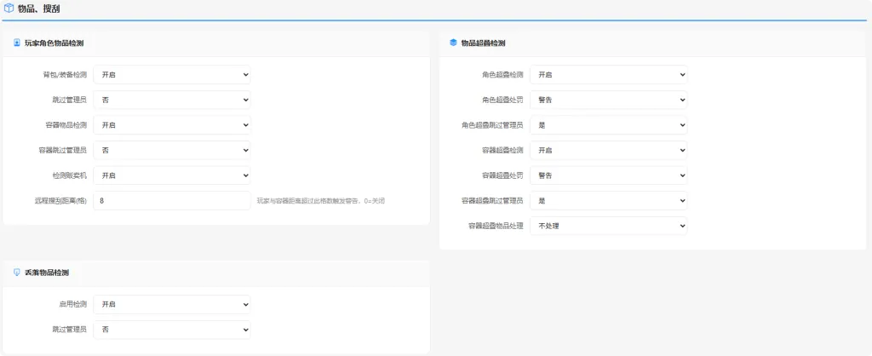Click the 丢弃物品检测 section title
This screenshot has height=356, width=872.
[47, 273]
